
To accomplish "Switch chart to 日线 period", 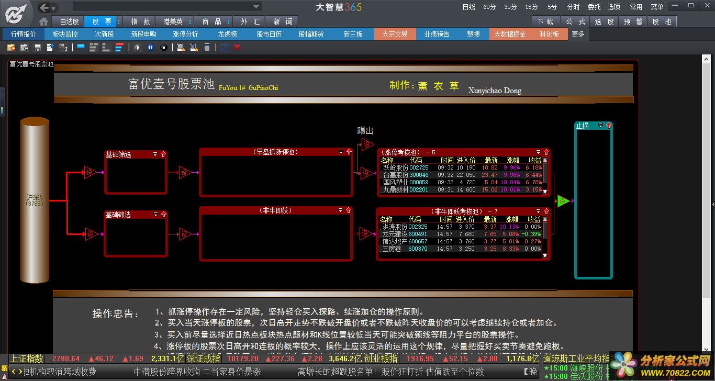I will pos(468,7).
